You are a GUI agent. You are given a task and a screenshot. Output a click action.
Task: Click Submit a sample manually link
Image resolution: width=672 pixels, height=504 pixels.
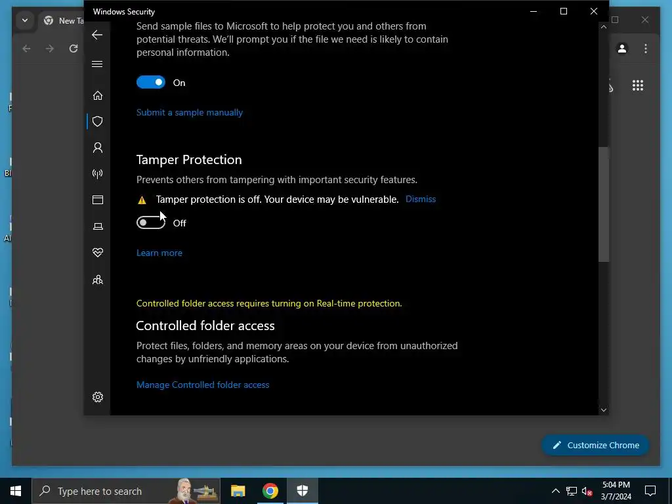(190, 112)
